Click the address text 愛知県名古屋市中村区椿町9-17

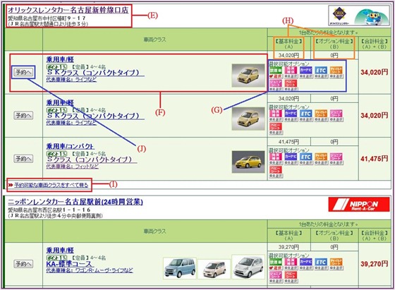[47, 18]
